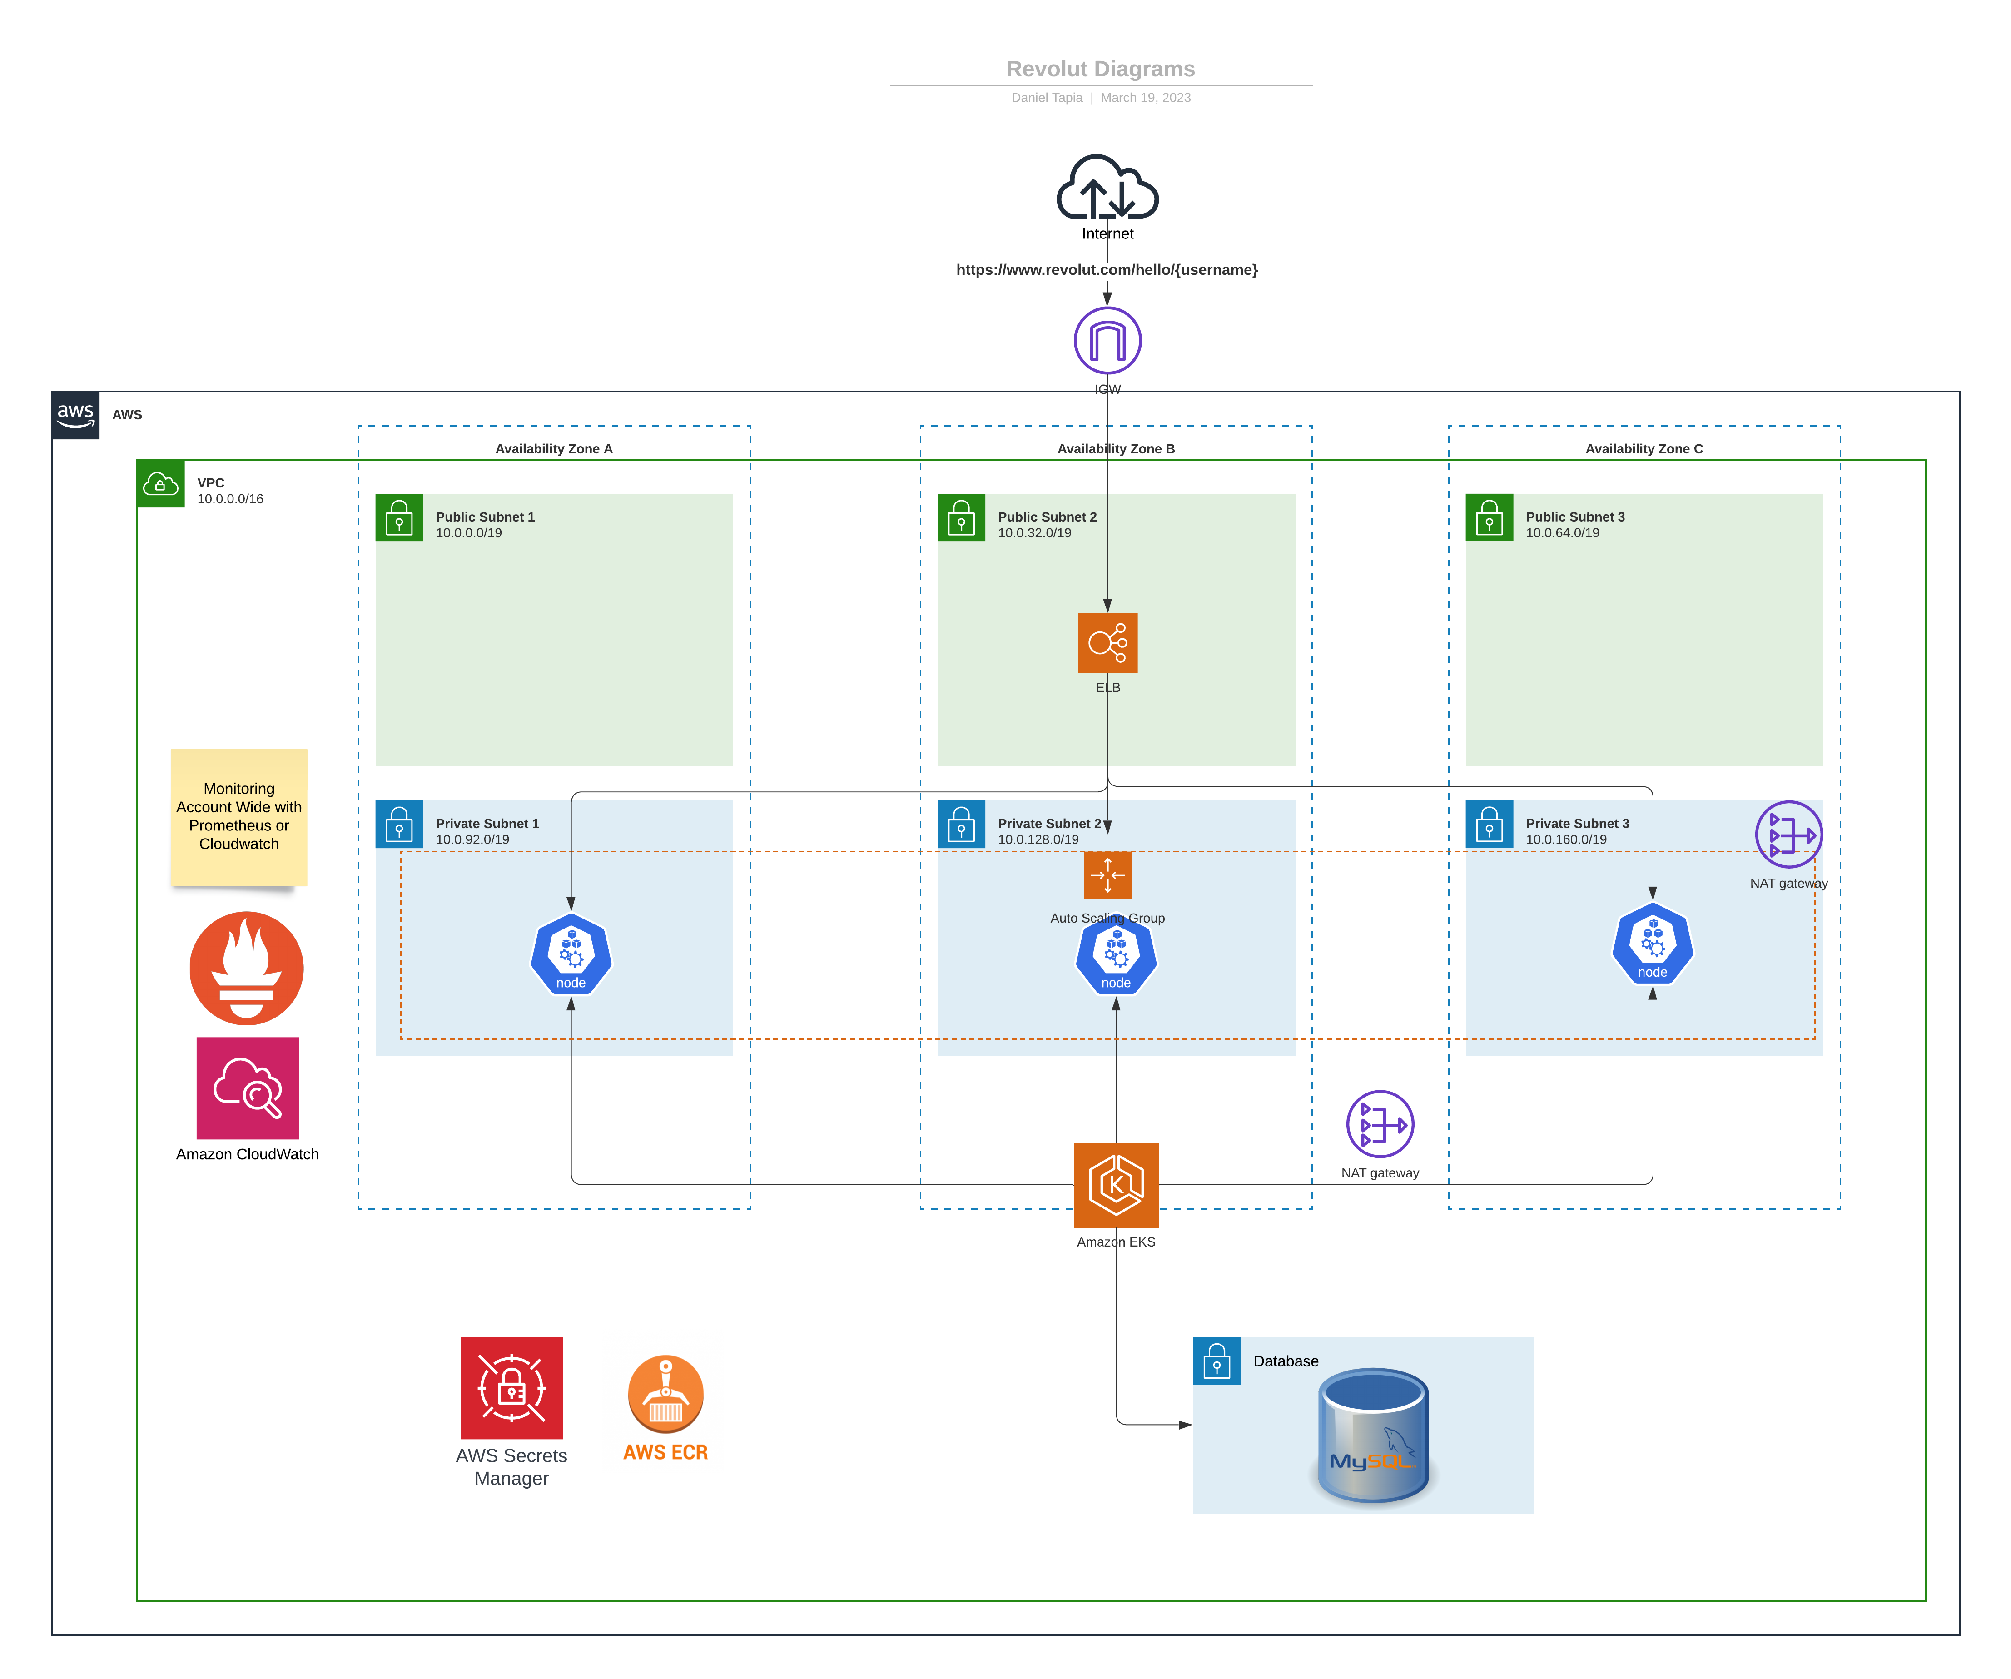Click the Internet cloud icon
The image size is (2011, 1679).
1107,188
